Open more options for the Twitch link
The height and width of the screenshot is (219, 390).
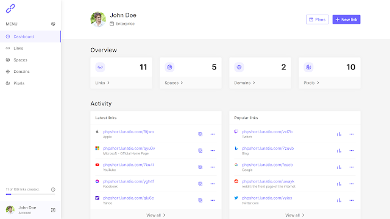pos(352,134)
